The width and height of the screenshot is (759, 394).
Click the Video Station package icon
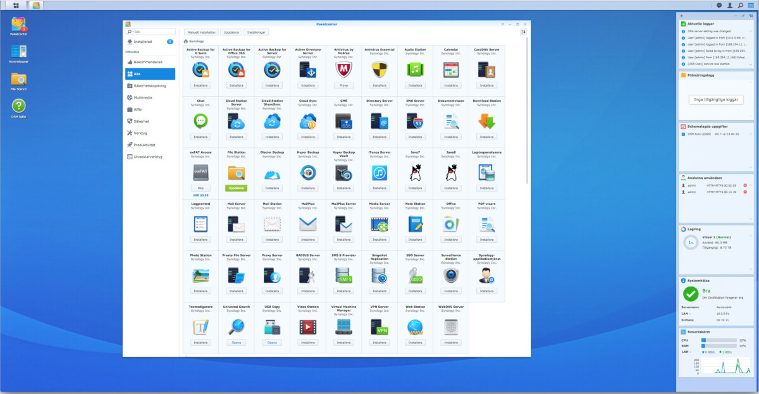click(x=308, y=327)
